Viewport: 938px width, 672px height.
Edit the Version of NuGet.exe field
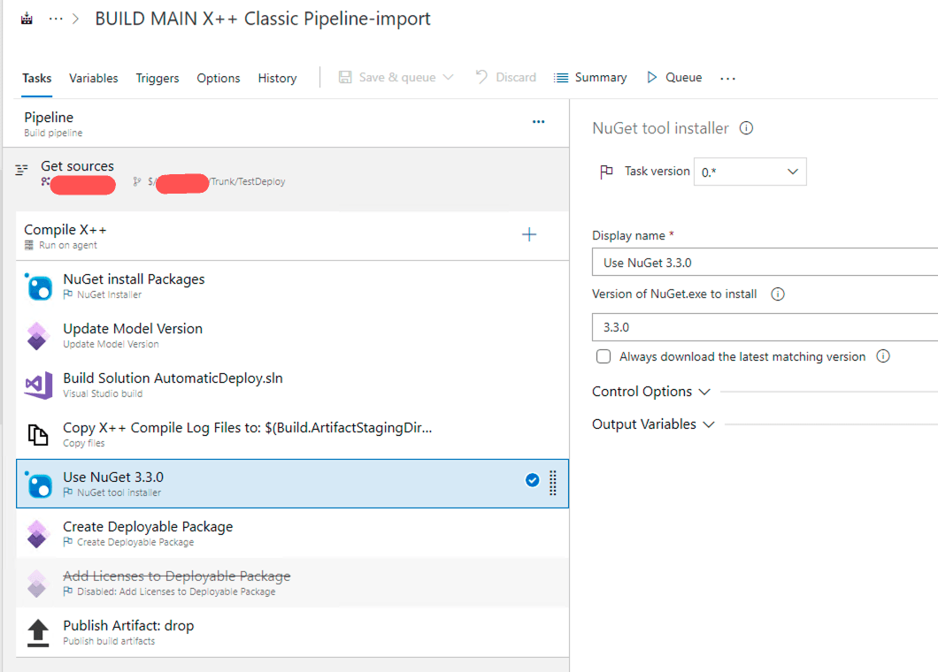[765, 327]
